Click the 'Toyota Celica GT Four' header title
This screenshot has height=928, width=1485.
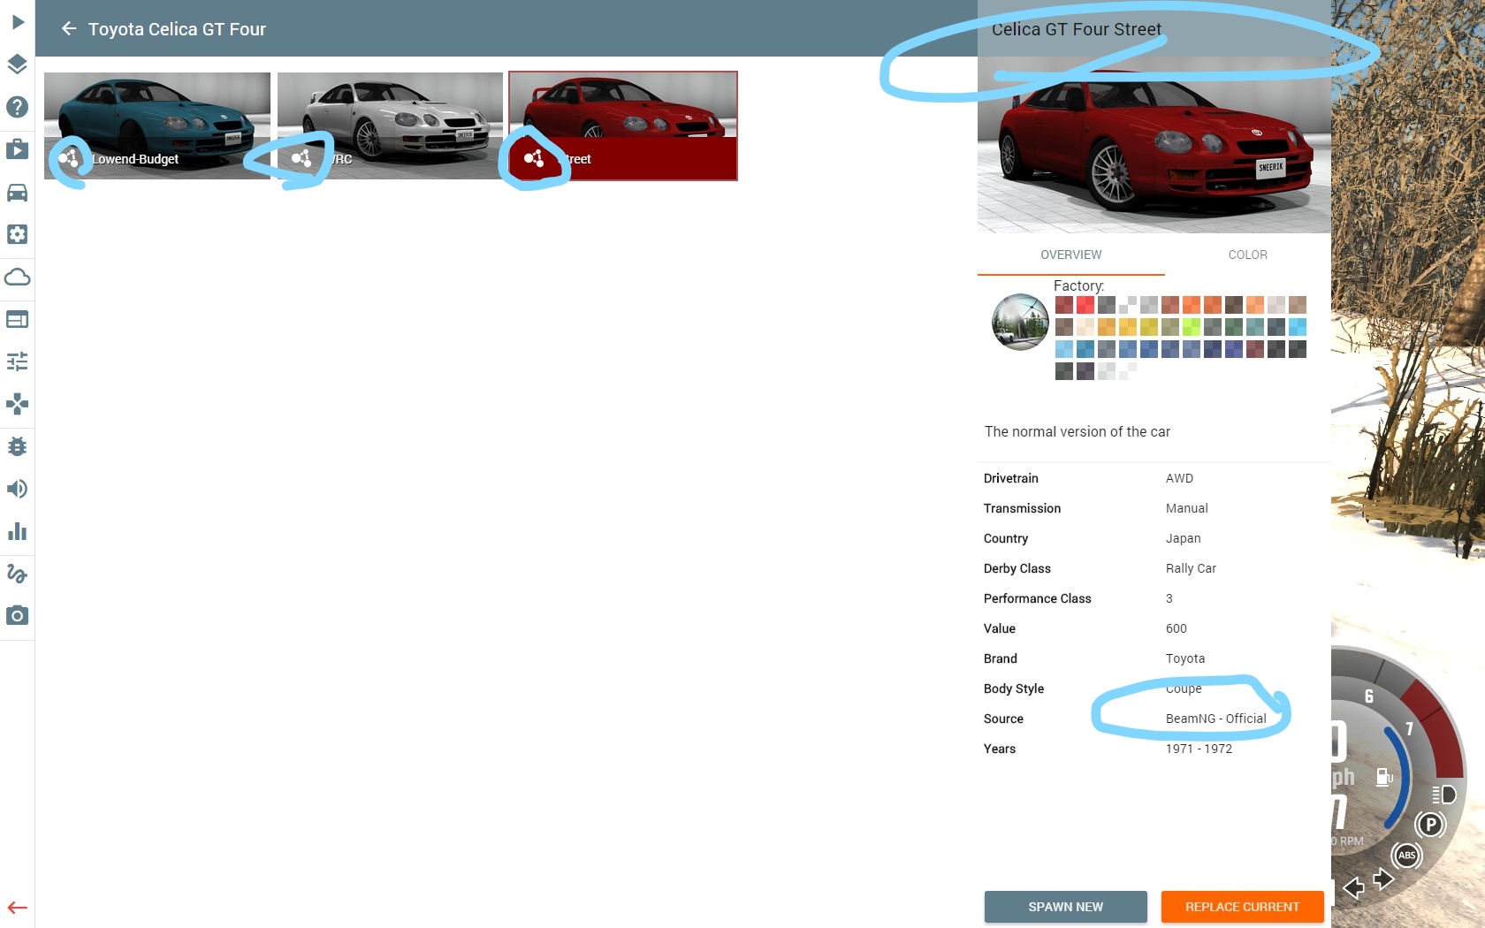click(x=177, y=29)
